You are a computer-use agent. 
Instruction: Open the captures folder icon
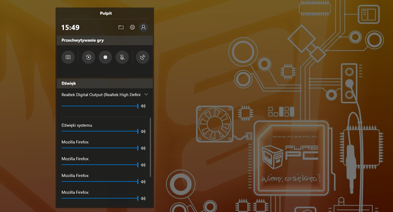click(121, 28)
